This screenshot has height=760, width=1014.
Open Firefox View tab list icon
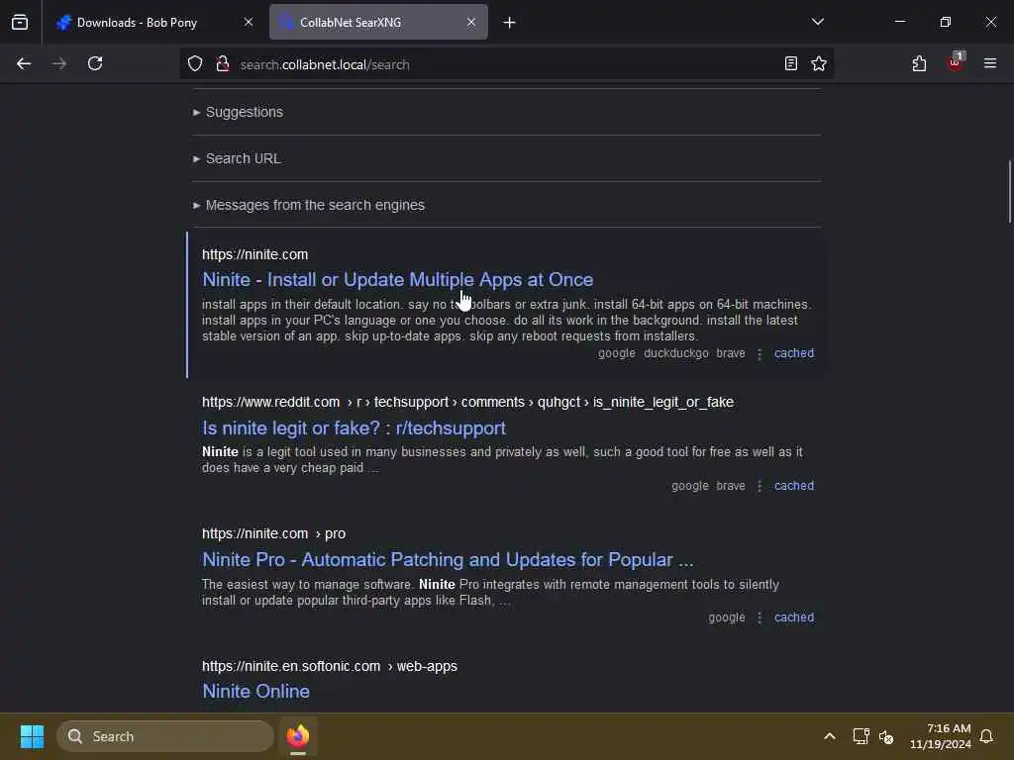point(20,23)
